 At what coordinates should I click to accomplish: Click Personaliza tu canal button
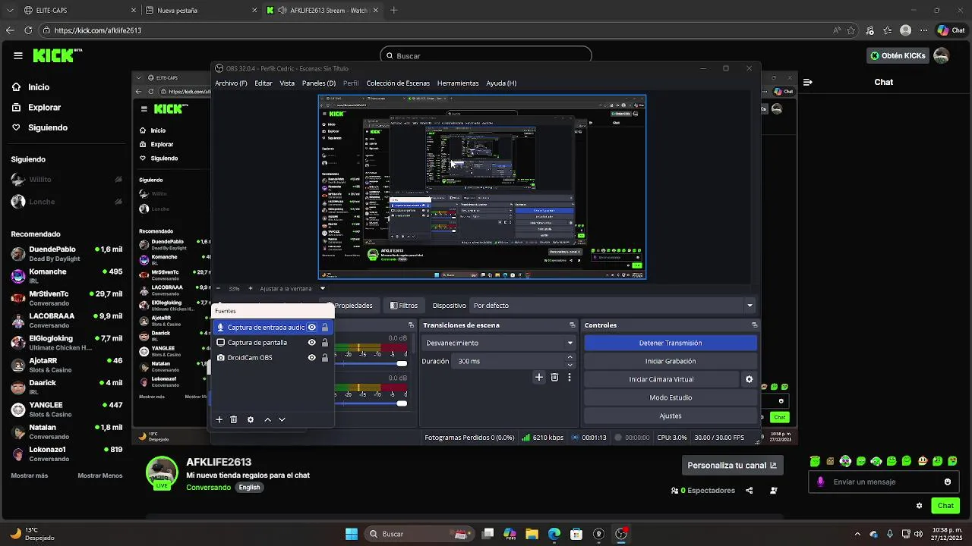[732, 465]
